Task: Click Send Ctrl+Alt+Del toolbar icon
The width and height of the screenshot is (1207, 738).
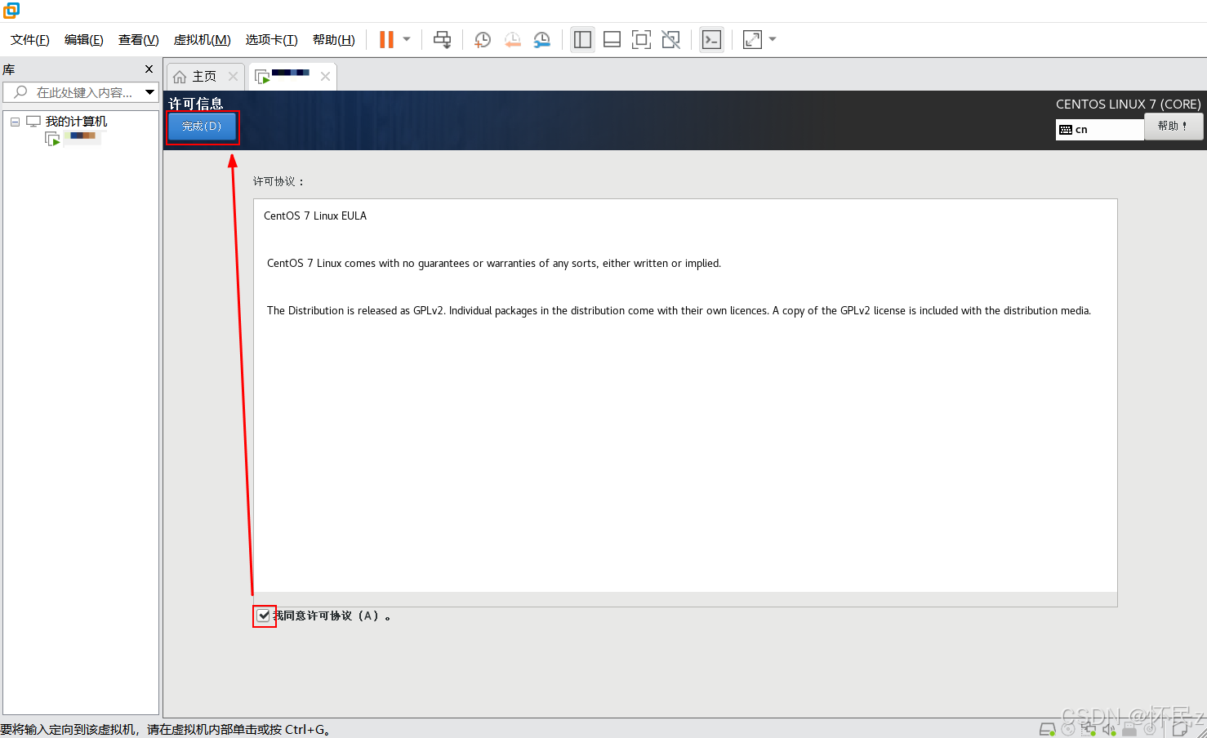Action: (x=442, y=39)
